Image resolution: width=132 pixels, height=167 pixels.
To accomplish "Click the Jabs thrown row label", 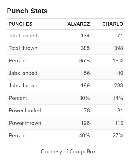I will point(23,86).
